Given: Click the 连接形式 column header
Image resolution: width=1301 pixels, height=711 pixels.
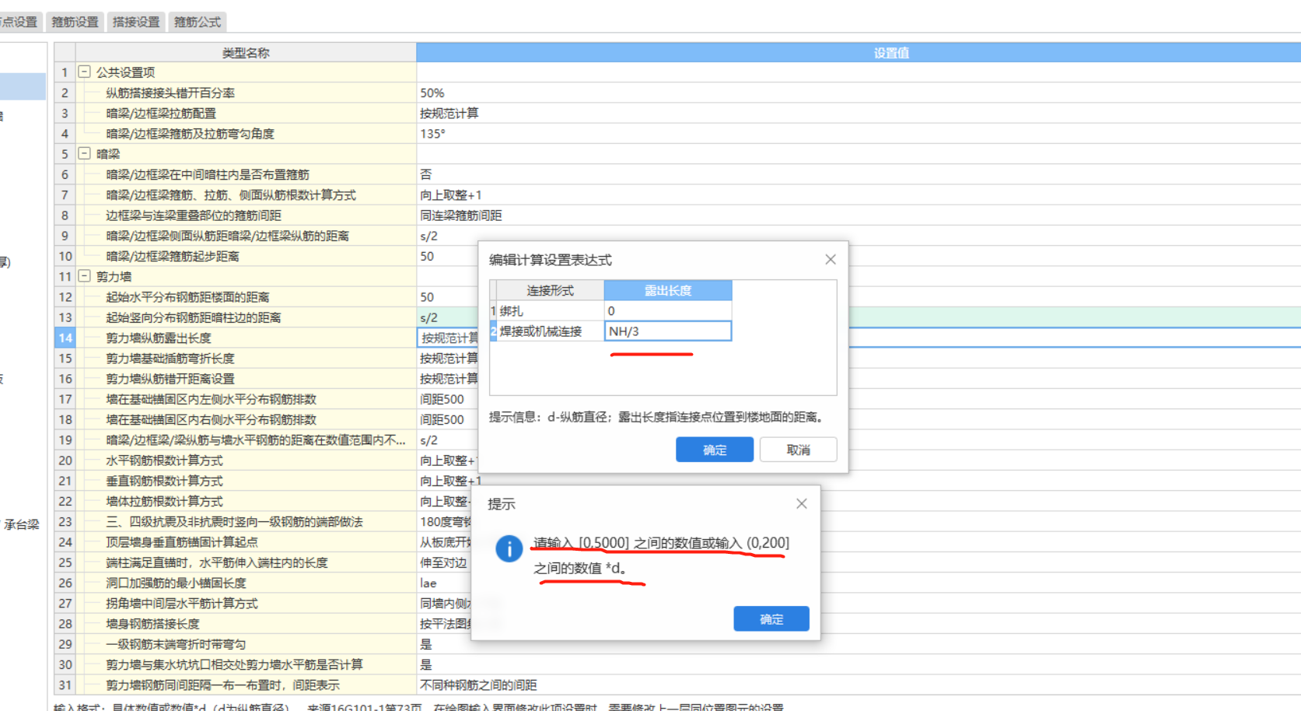Looking at the screenshot, I should tap(551, 290).
